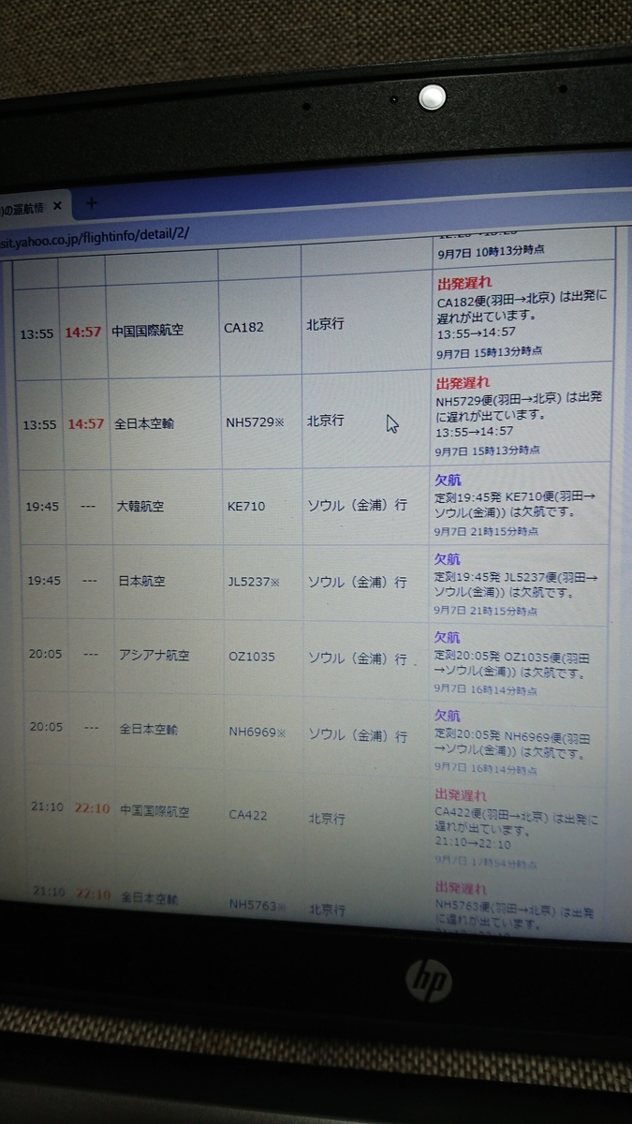Select flight number KE710

click(x=246, y=506)
